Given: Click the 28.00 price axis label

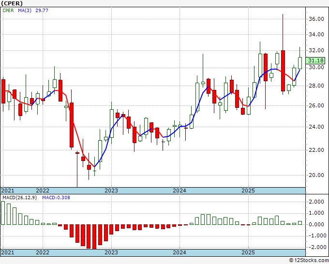Looking at the screenshot, I should (x=316, y=86).
